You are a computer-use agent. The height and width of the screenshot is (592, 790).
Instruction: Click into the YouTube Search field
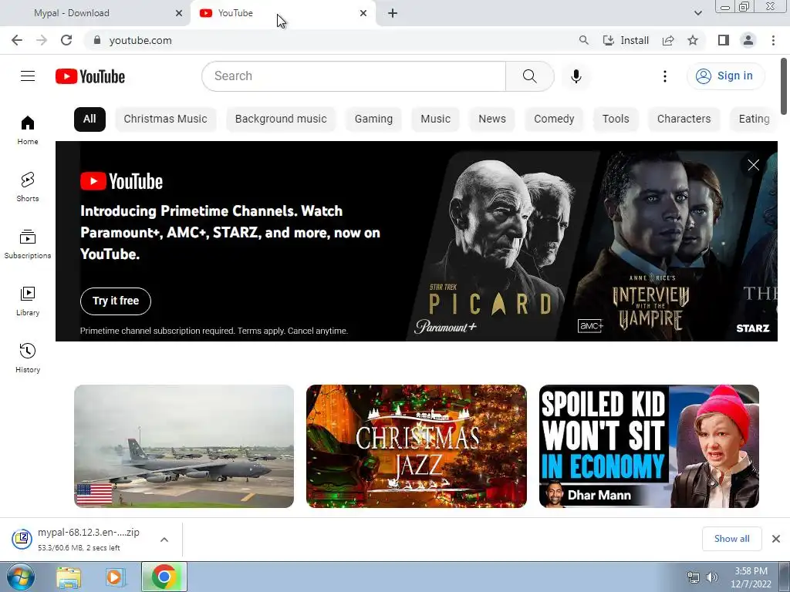point(353,76)
